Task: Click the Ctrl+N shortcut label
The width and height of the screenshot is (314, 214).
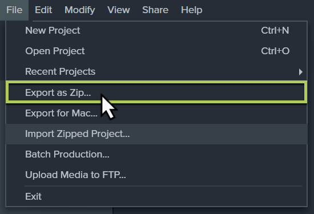Action: pyautogui.click(x=275, y=31)
